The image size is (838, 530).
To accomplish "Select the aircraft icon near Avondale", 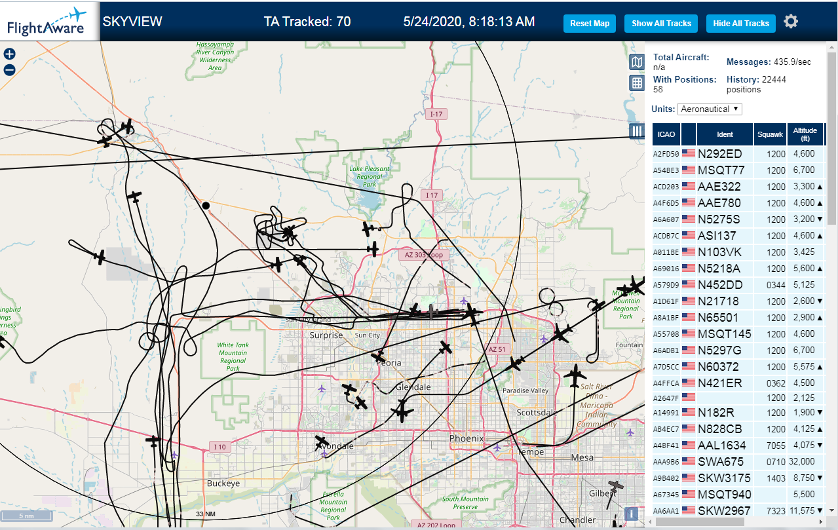I will click(322, 443).
